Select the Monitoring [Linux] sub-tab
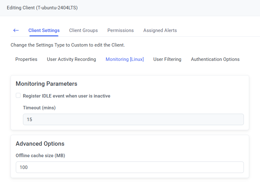The height and width of the screenshot is (182, 260). pos(125,59)
